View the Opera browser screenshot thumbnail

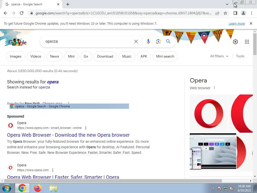pyautogui.click(x=213, y=151)
